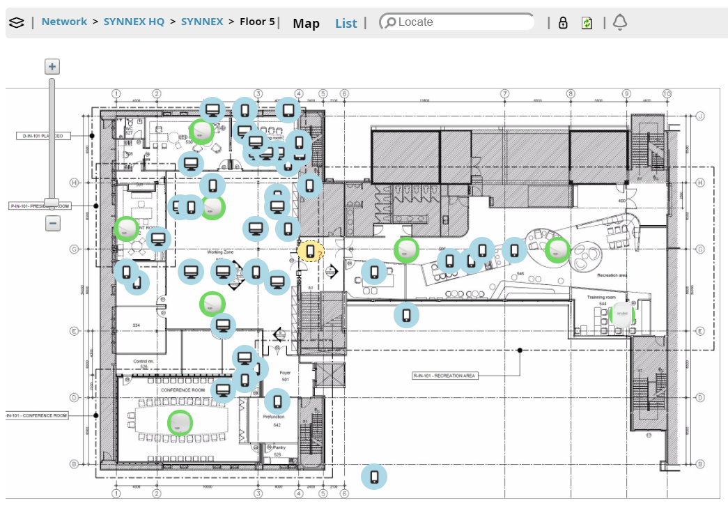Go to SYNNEX HQ breadcrumb link
The image size is (728, 508).
134,22
